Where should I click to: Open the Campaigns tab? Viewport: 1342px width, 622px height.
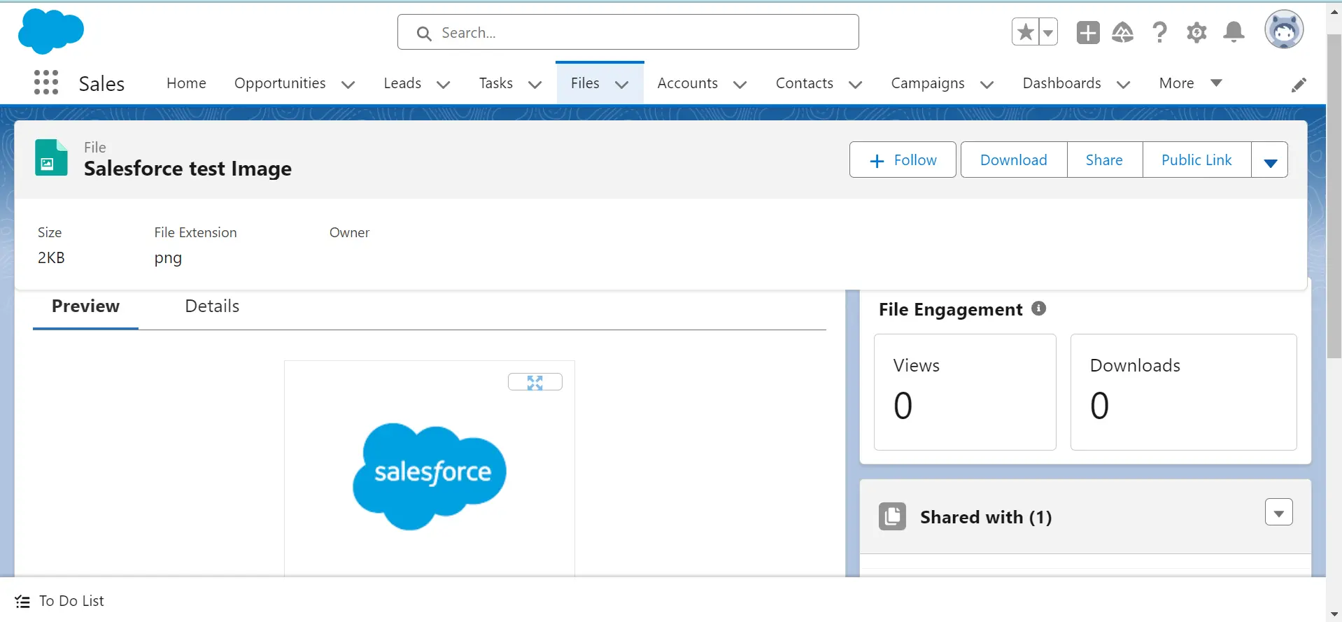click(x=928, y=83)
